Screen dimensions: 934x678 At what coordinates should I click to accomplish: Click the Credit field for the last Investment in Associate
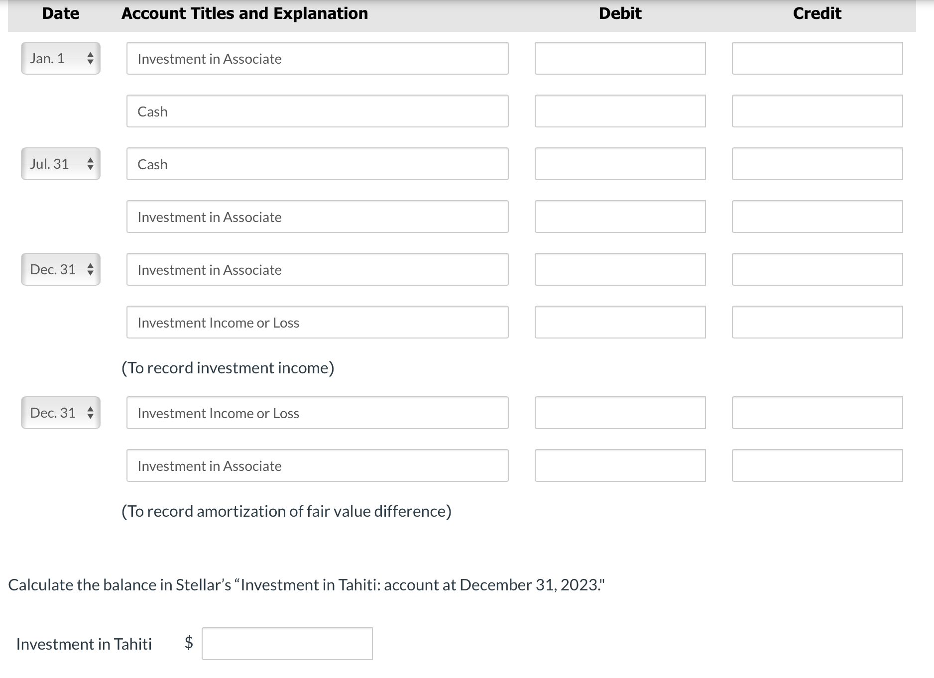click(x=817, y=465)
